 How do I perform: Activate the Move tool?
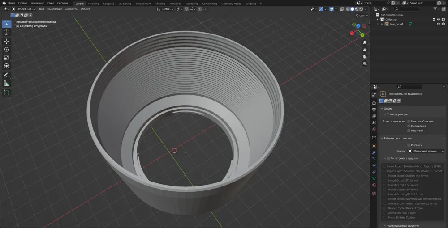(7, 41)
